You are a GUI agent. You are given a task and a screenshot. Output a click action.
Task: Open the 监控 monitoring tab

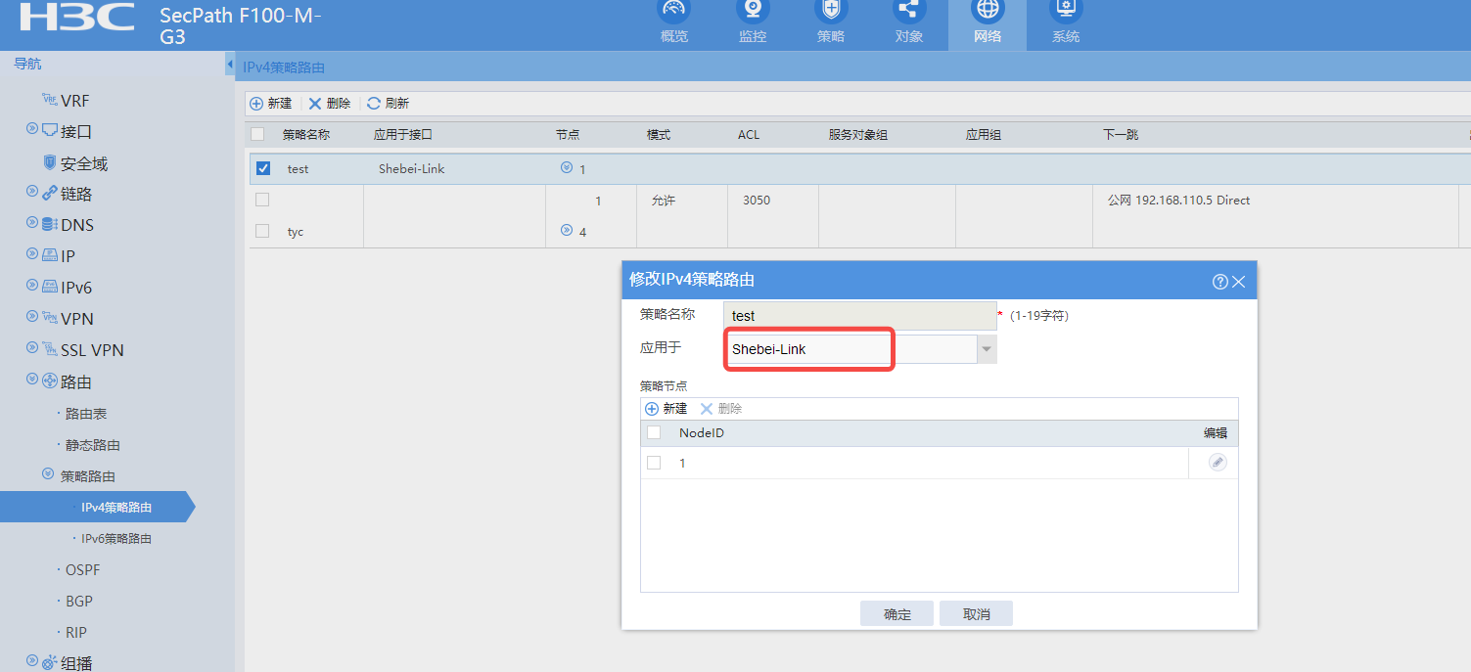pos(753,23)
